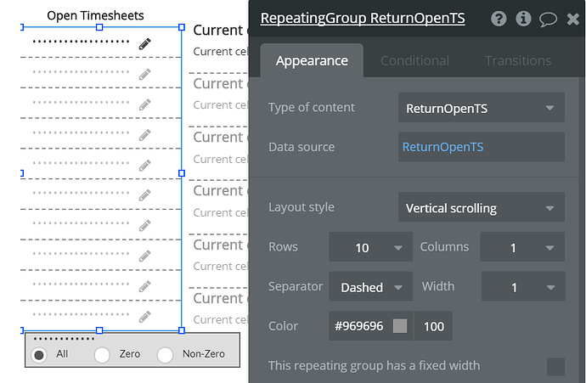
Task: Open the Type of content dropdown
Action: pyautogui.click(x=481, y=108)
